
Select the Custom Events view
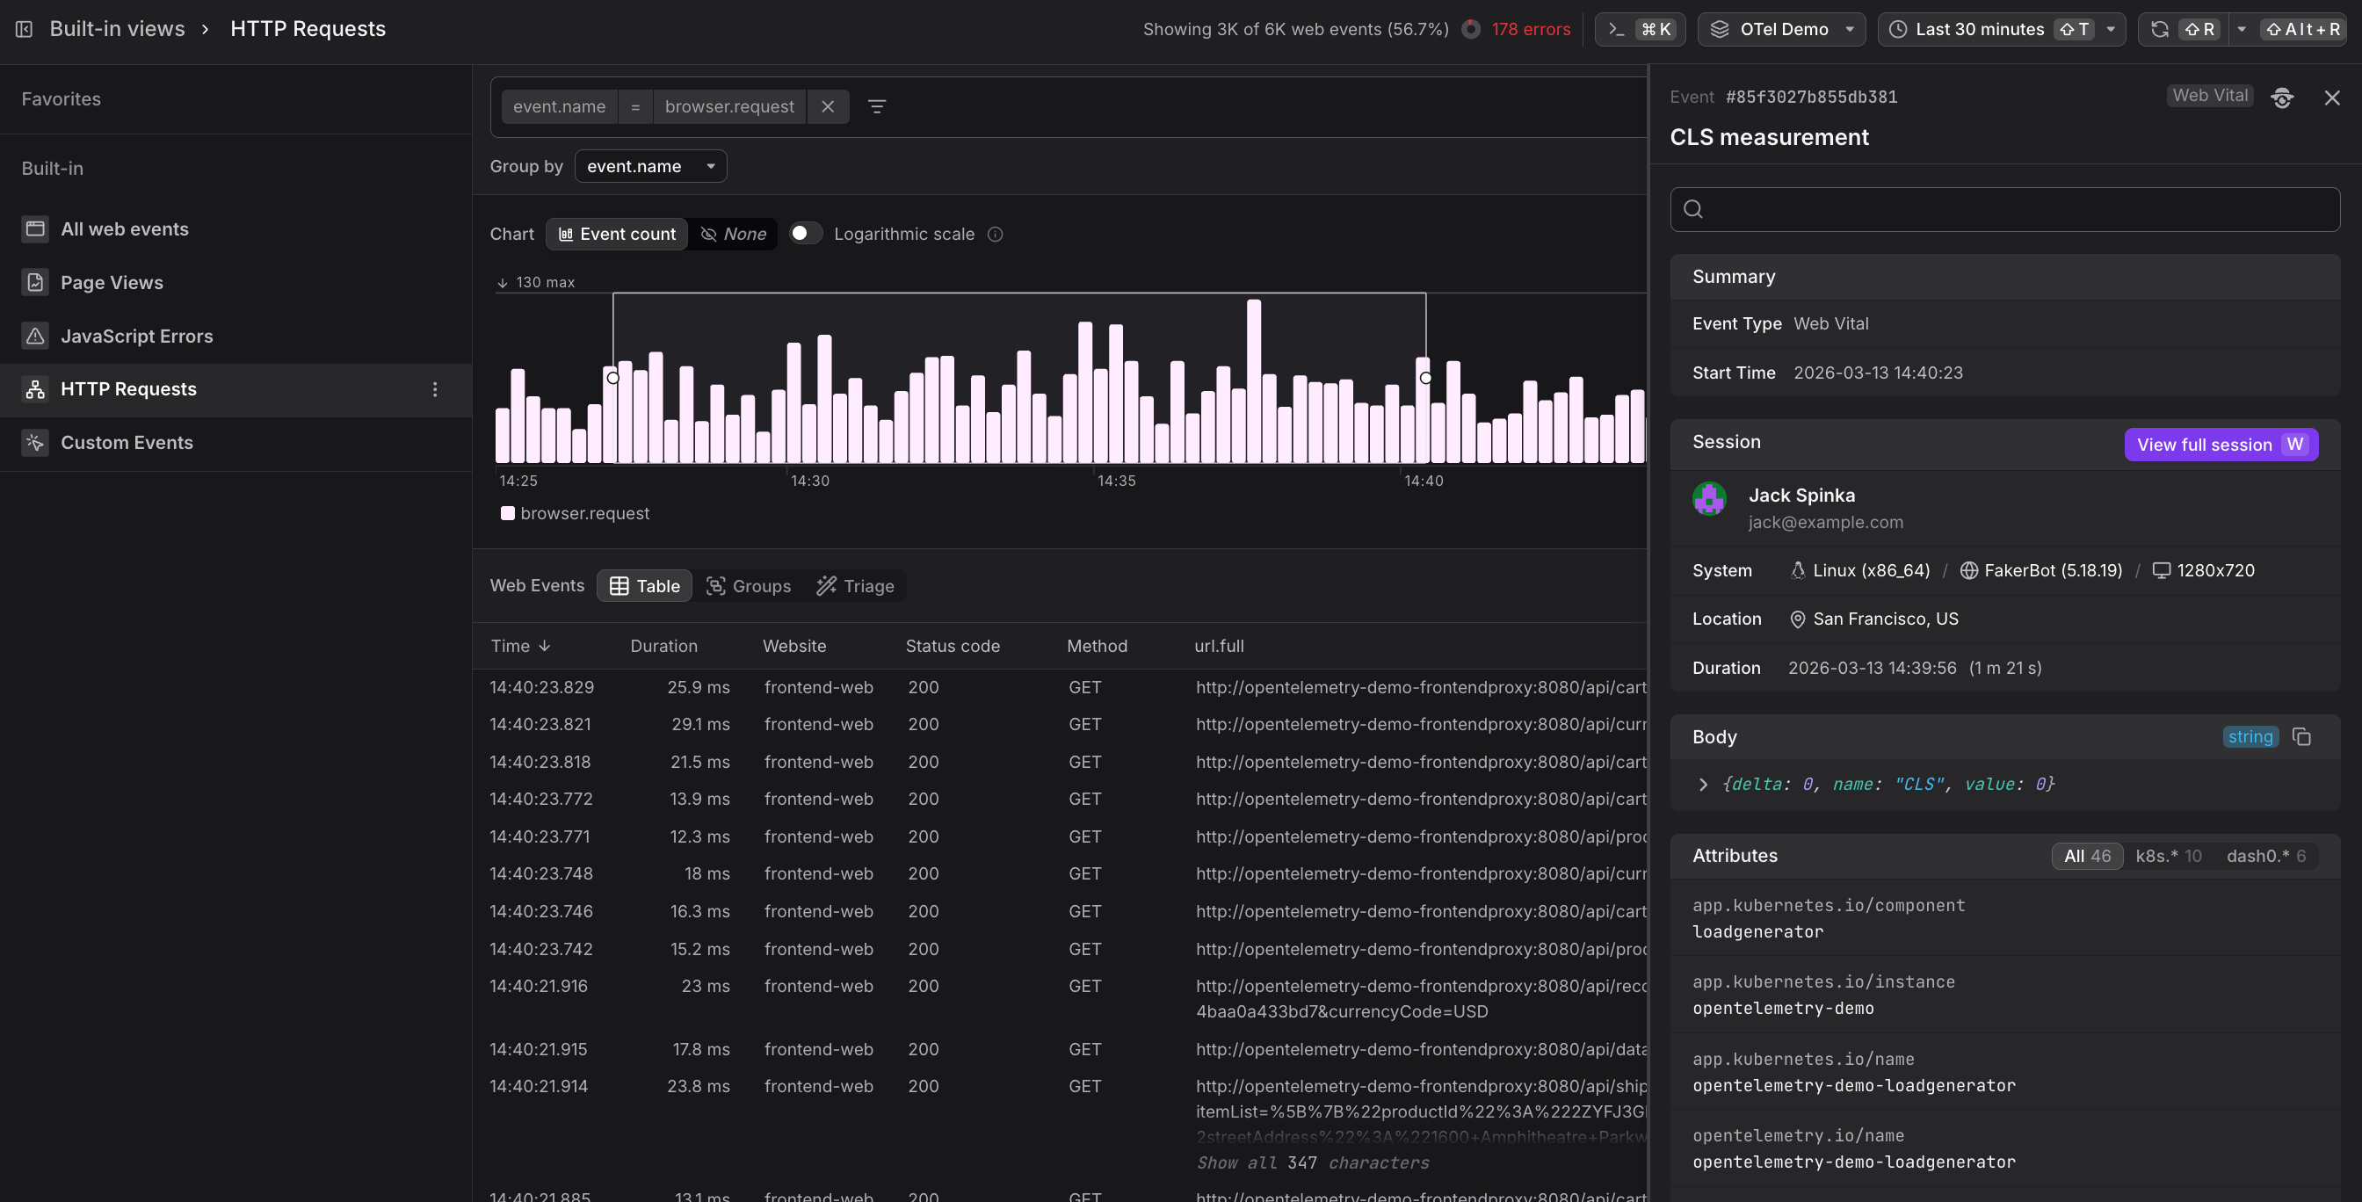point(127,442)
